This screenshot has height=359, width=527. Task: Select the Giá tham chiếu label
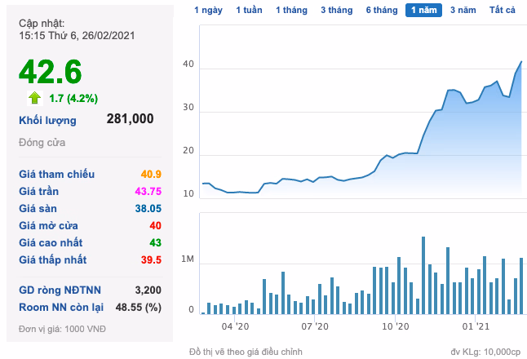pyautogui.click(x=56, y=174)
